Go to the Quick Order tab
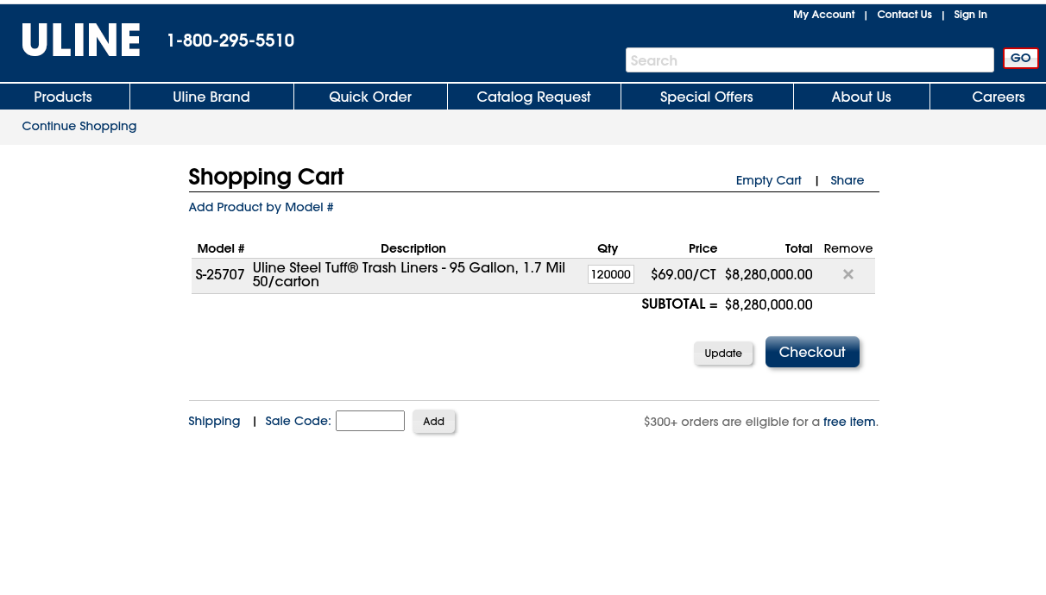 pyautogui.click(x=370, y=97)
